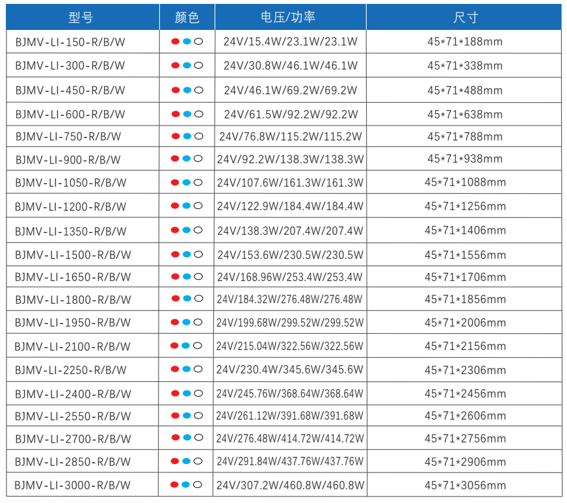Click the white dot in BJMV-LI-2100 row
Viewport: 567px width, 503px height.
pos(198,346)
